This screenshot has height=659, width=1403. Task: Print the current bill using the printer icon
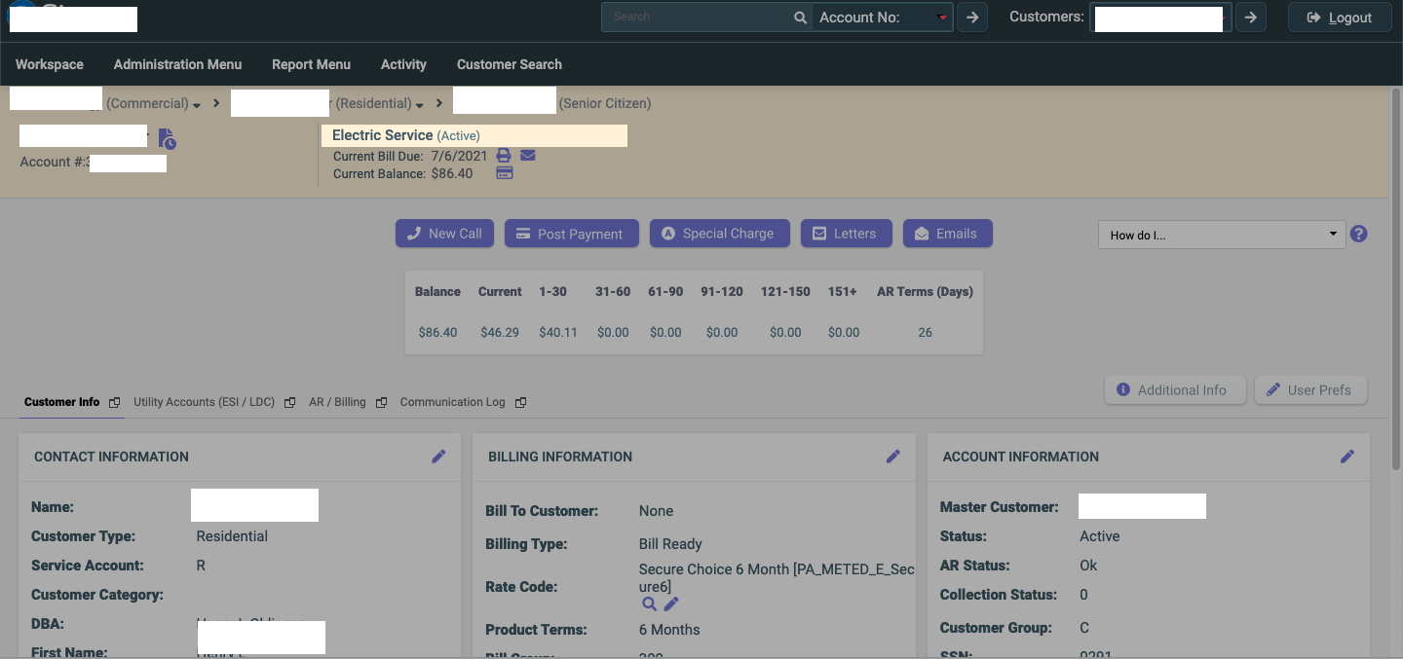[x=504, y=156]
